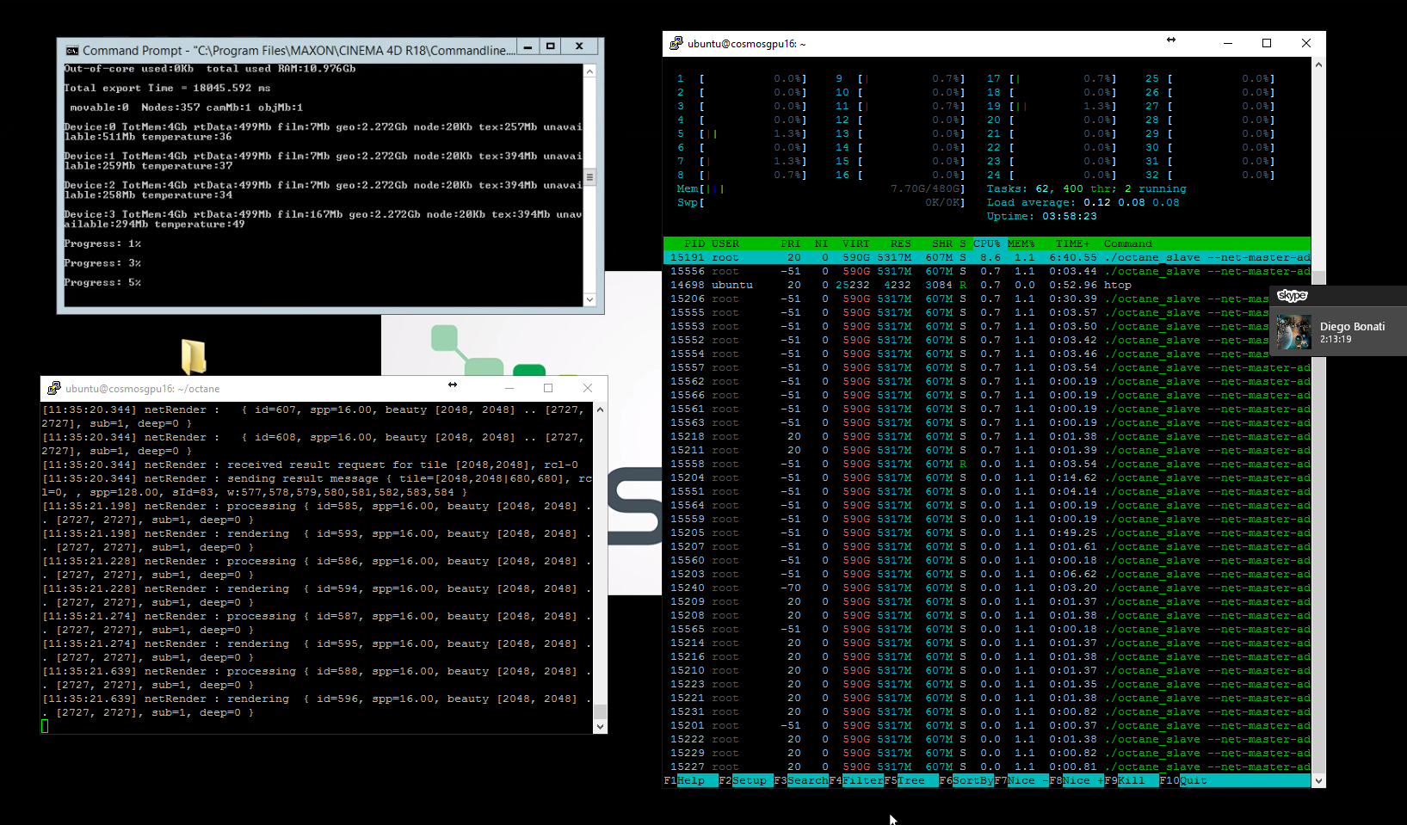
Task: Select the htop process row with PID 14698
Action: [x=987, y=286]
